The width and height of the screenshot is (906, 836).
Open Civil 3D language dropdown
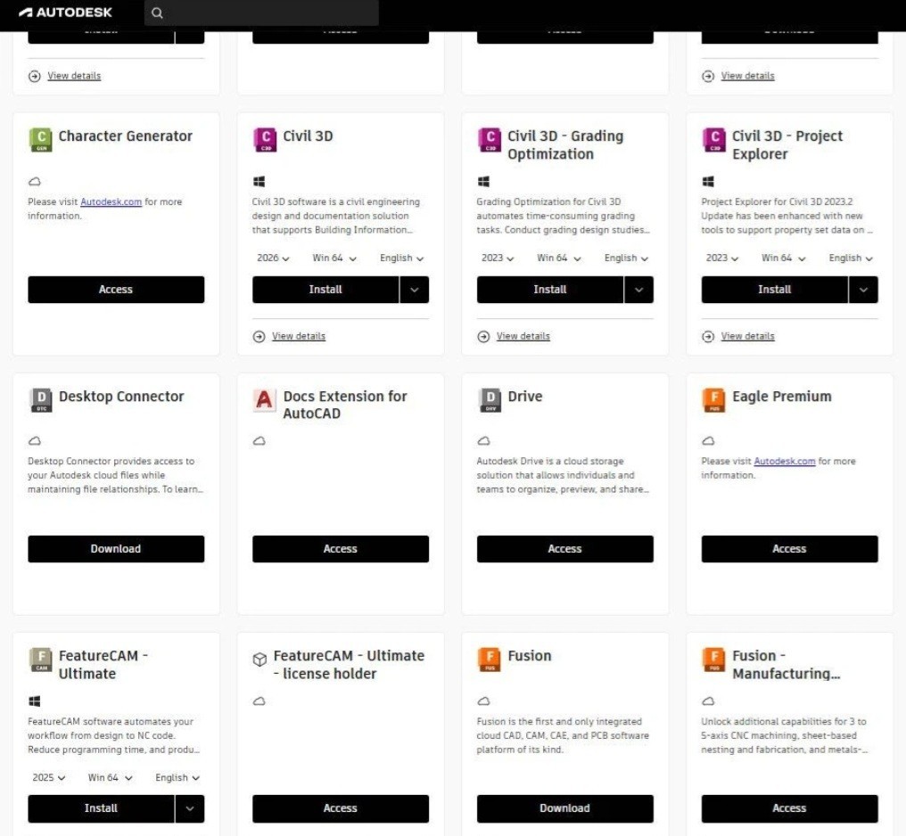[x=401, y=258]
